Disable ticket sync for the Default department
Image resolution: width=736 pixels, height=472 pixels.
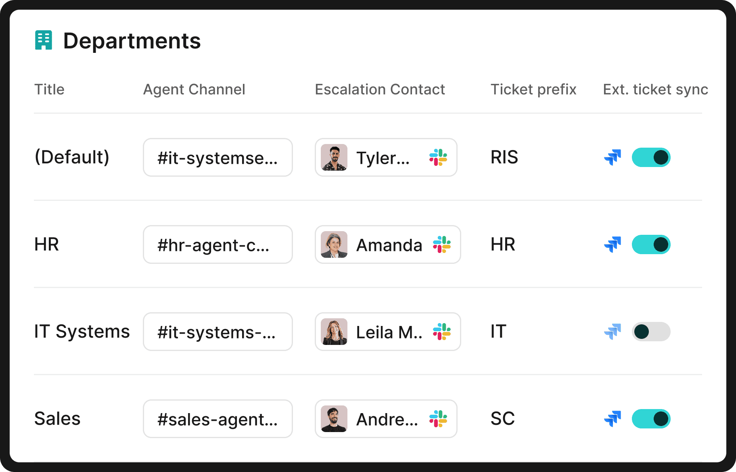pos(651,157)
